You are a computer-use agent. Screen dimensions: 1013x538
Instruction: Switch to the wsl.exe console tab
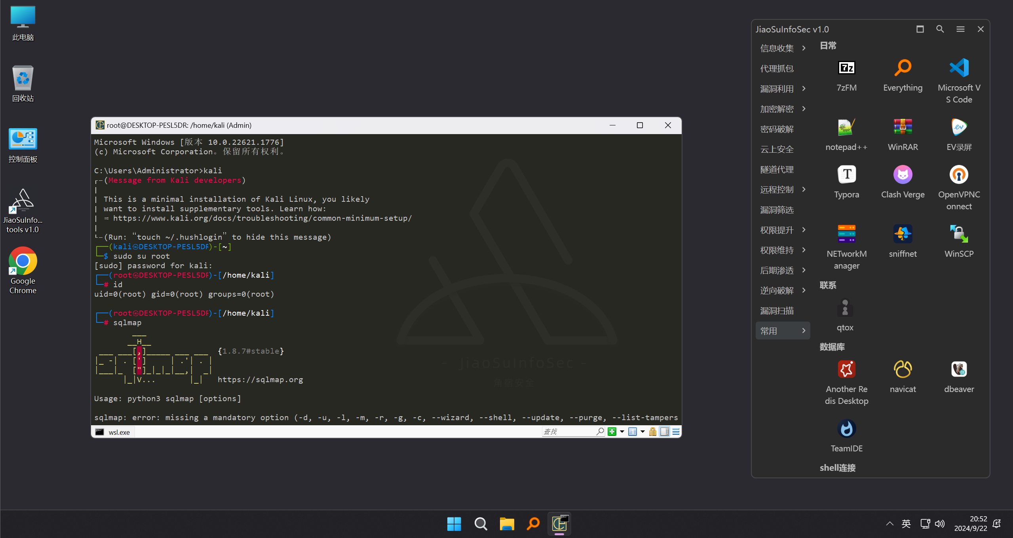tap(113, 432)
